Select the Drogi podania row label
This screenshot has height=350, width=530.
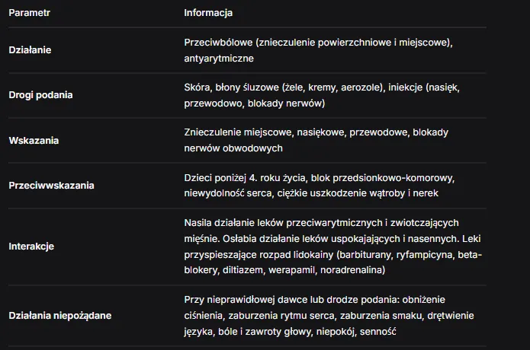[40, 95]
